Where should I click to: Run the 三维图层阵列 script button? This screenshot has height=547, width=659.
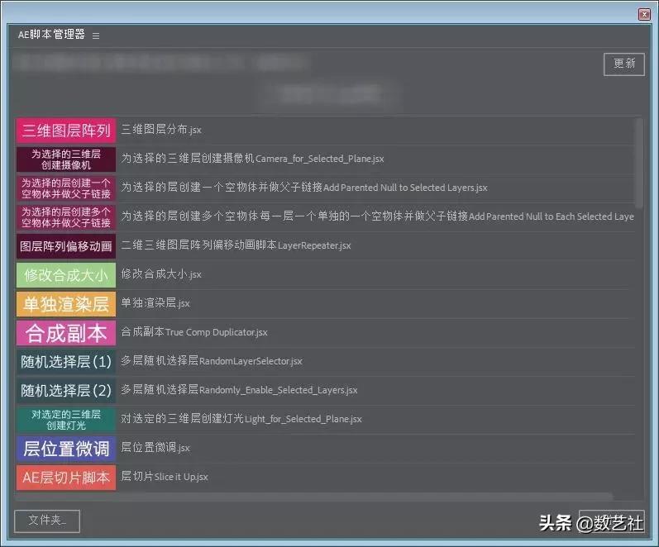tap(66, 131)
